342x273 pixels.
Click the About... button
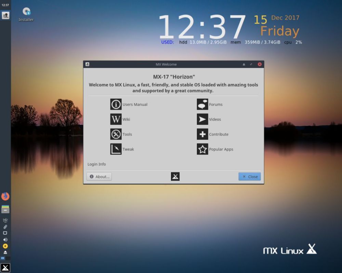[x=99, y=176]
